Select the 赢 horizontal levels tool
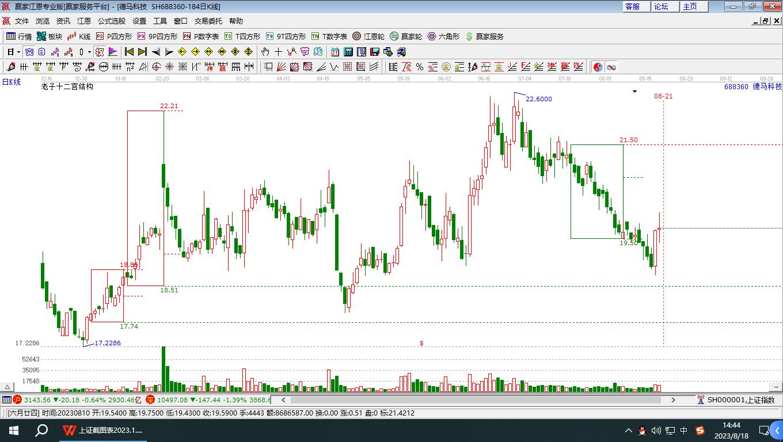Screen dimensions: 783x442 point(222,67)
